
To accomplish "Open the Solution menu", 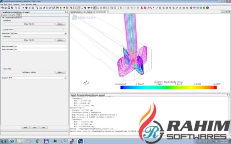I will coord(16,4).
